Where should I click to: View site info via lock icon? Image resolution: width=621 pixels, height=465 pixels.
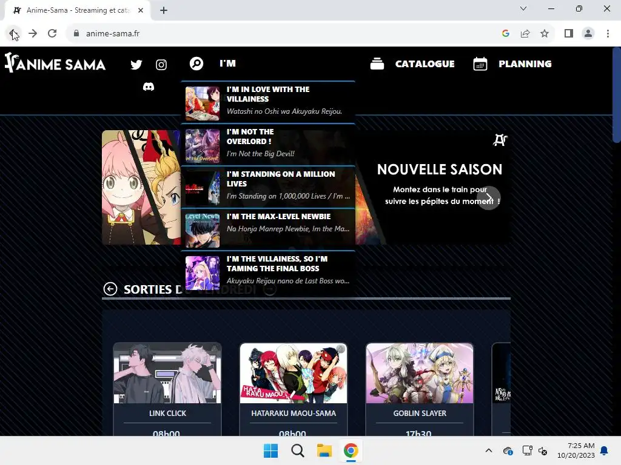click(x=76, y=34)
